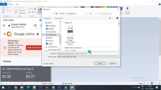This screenshot has height=90, width=161.
Task: Close the Save As dialog with X
Action: coord(118,9)
